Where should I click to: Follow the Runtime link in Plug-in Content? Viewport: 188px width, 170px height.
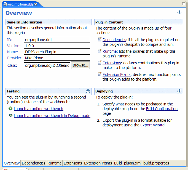[x=110, y=51]
